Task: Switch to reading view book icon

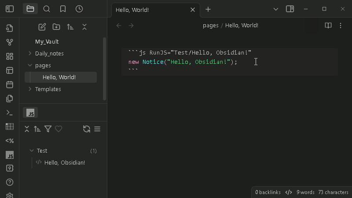Action: pos(328,26)
